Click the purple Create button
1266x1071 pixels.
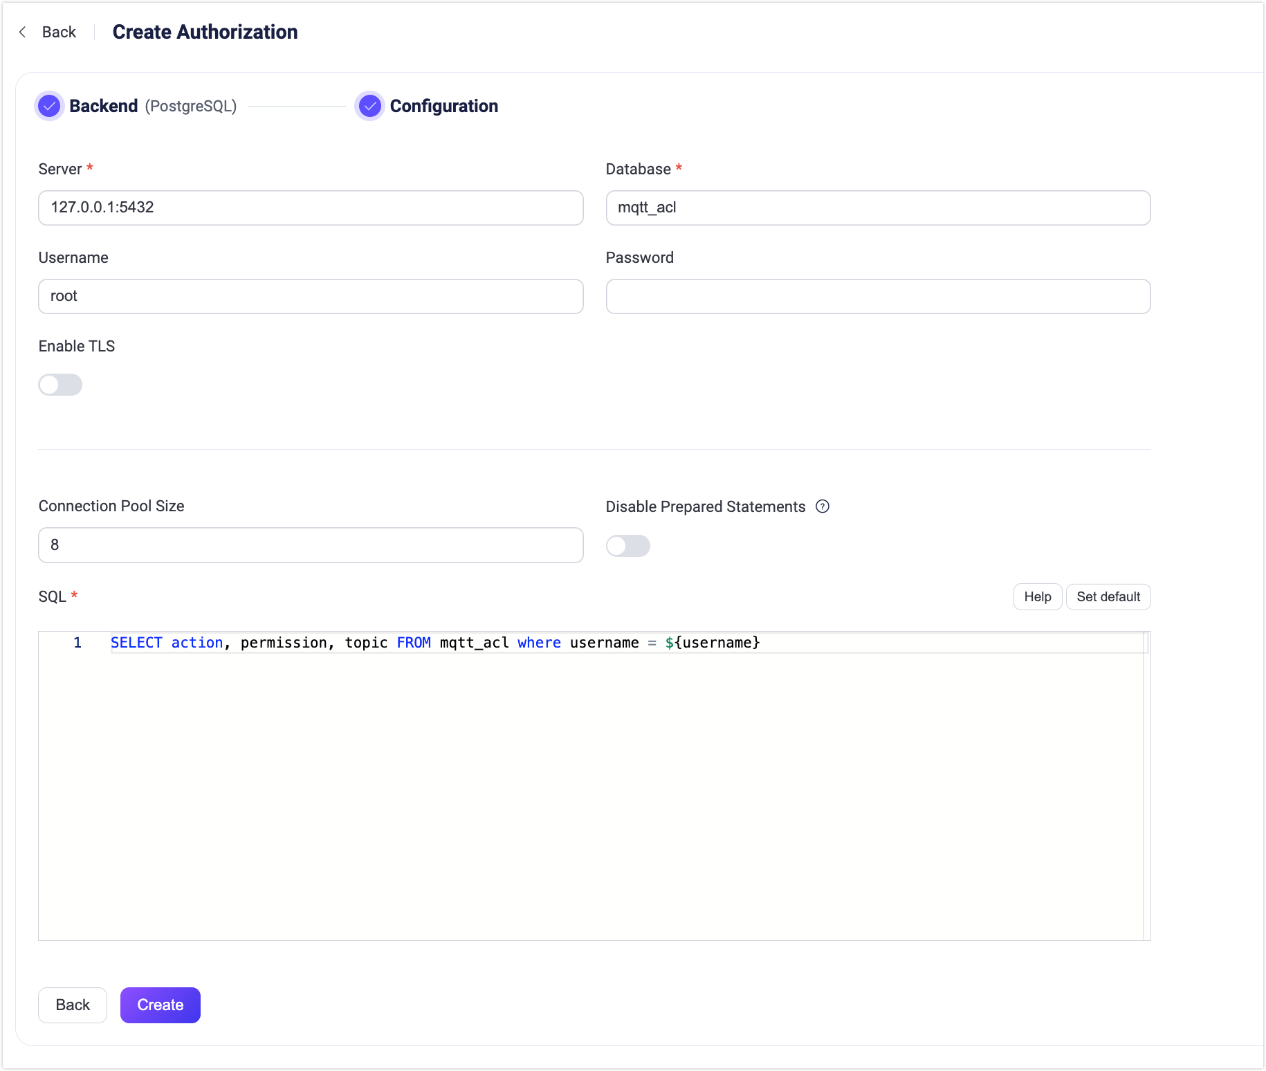coord(160,1005)
